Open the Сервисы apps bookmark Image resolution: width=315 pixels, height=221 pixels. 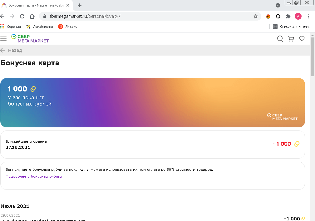(x=11, y=27)
